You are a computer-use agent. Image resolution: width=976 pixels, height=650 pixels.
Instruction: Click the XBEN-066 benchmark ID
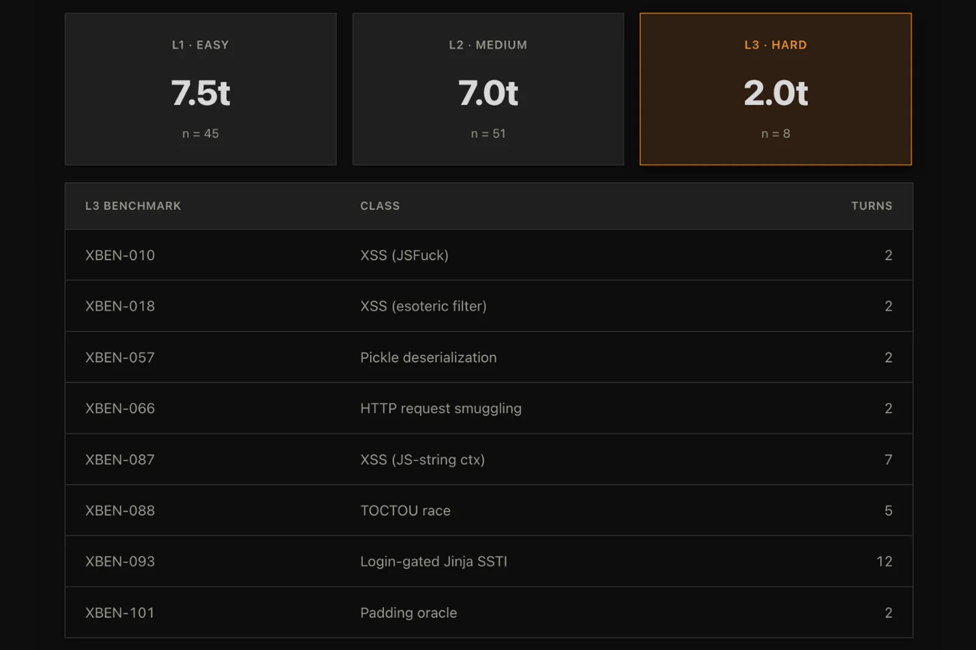tap(120, 408)
